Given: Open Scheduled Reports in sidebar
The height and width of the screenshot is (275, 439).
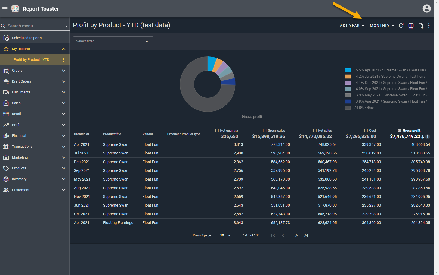Looking at the screenshot, I should point(27,38).
